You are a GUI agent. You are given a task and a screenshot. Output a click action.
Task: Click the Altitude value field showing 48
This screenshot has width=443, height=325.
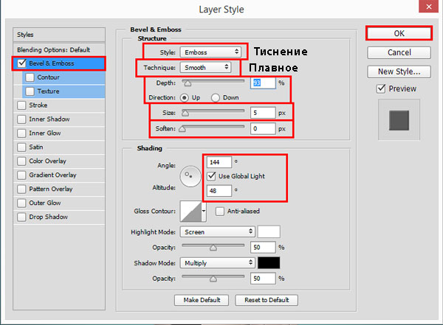(219, 191)
